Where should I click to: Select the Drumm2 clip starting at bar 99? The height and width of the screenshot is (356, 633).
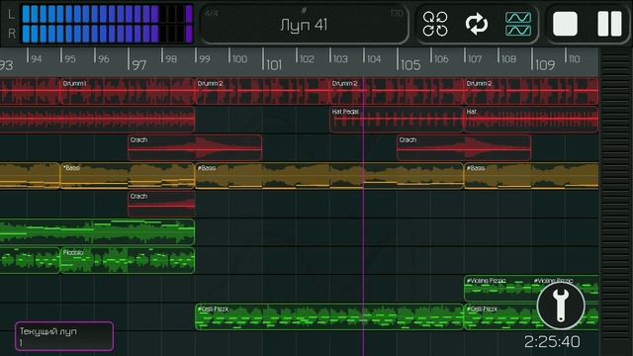[262, 92]
